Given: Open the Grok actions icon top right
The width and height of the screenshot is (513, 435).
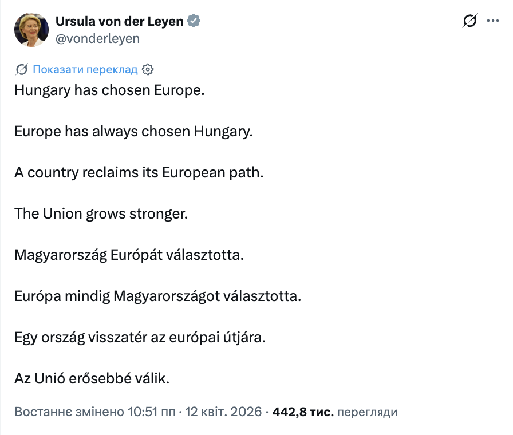Looking at the screenshot, I should coord(469,21).
